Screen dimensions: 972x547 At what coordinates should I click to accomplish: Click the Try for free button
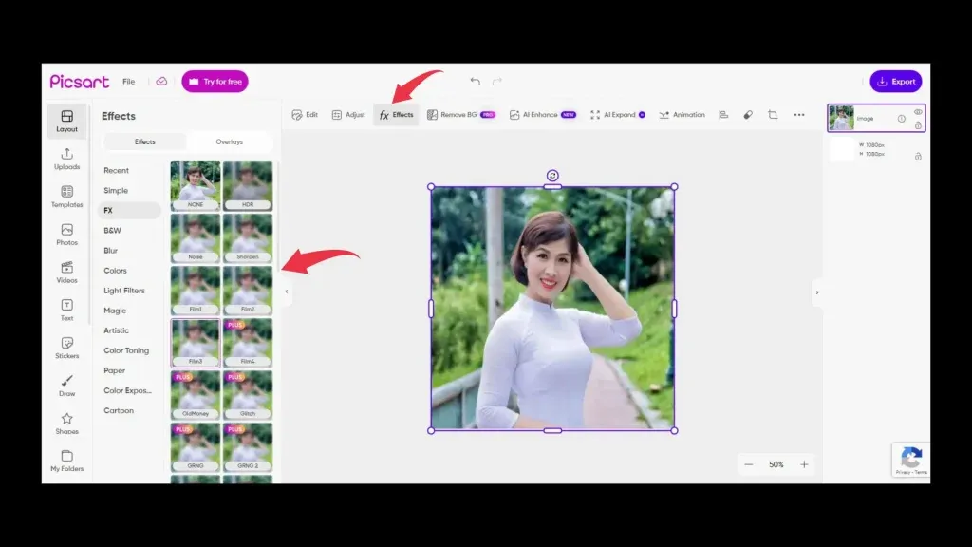(x=215, y=82)
